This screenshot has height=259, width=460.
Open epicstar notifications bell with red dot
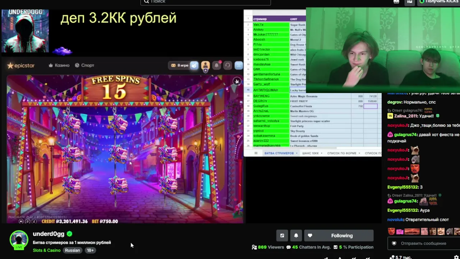point(217,65)
